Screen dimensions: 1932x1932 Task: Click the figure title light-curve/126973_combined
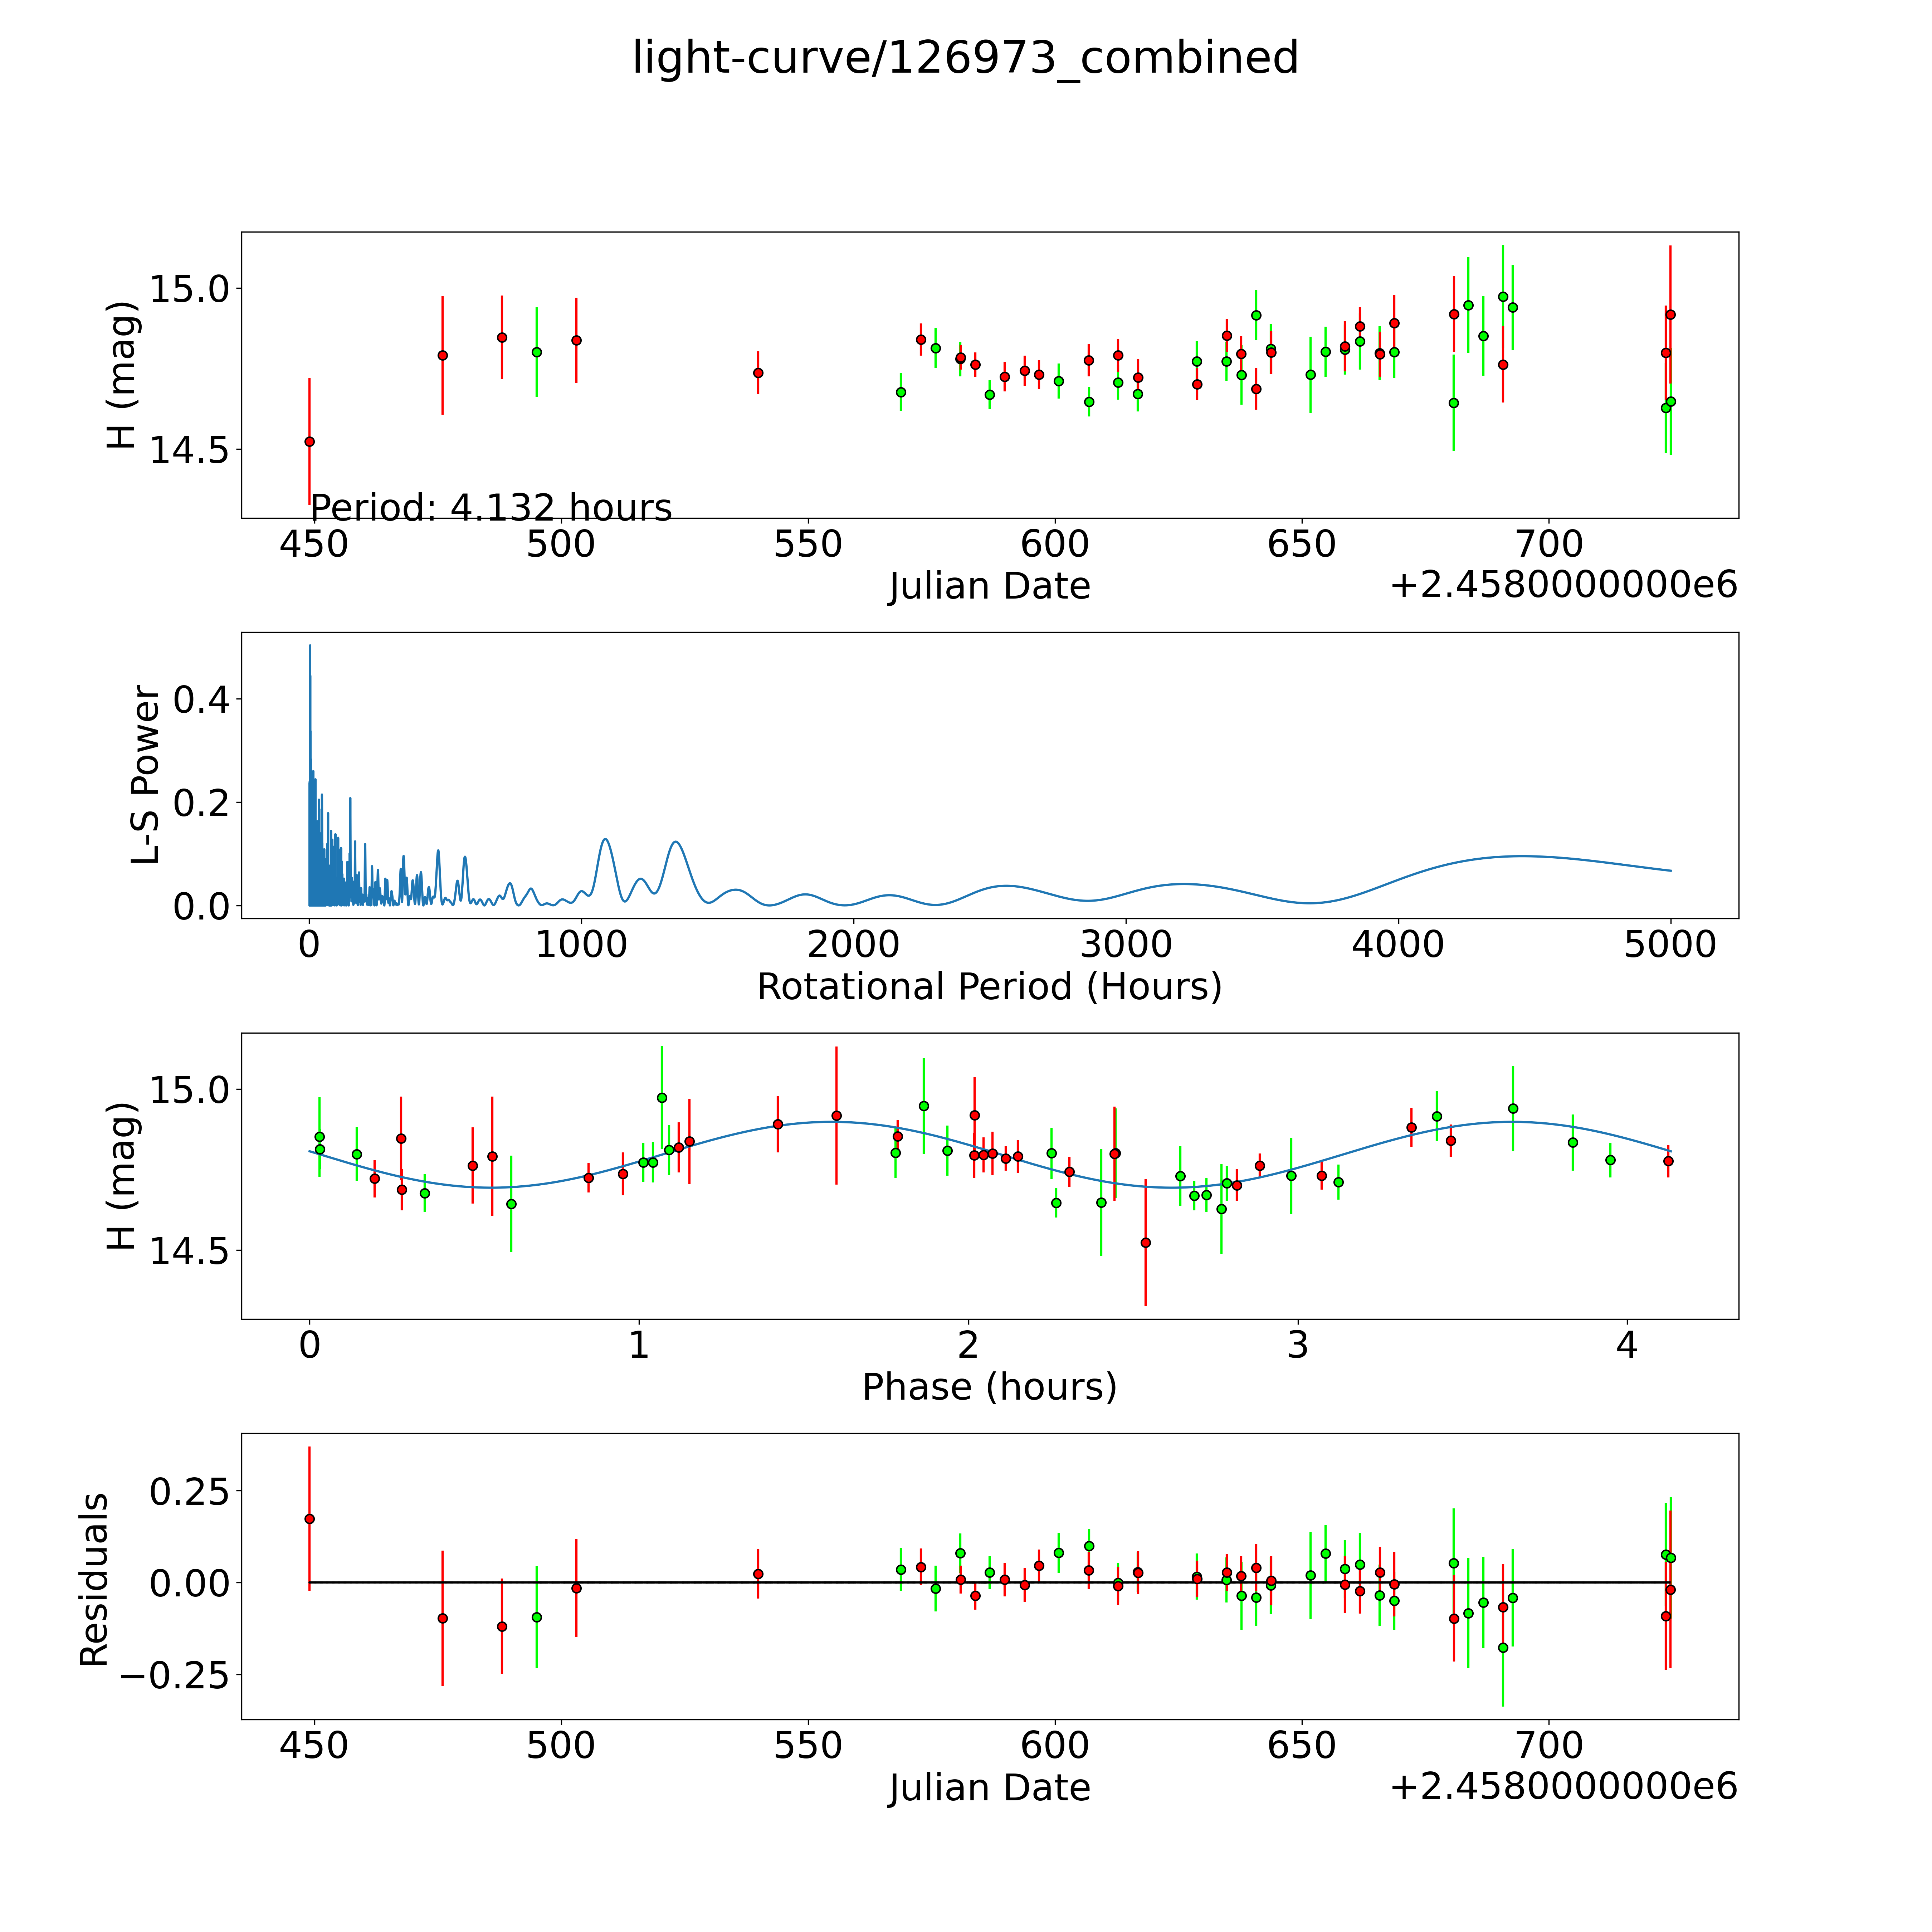[x=965, y=58]
